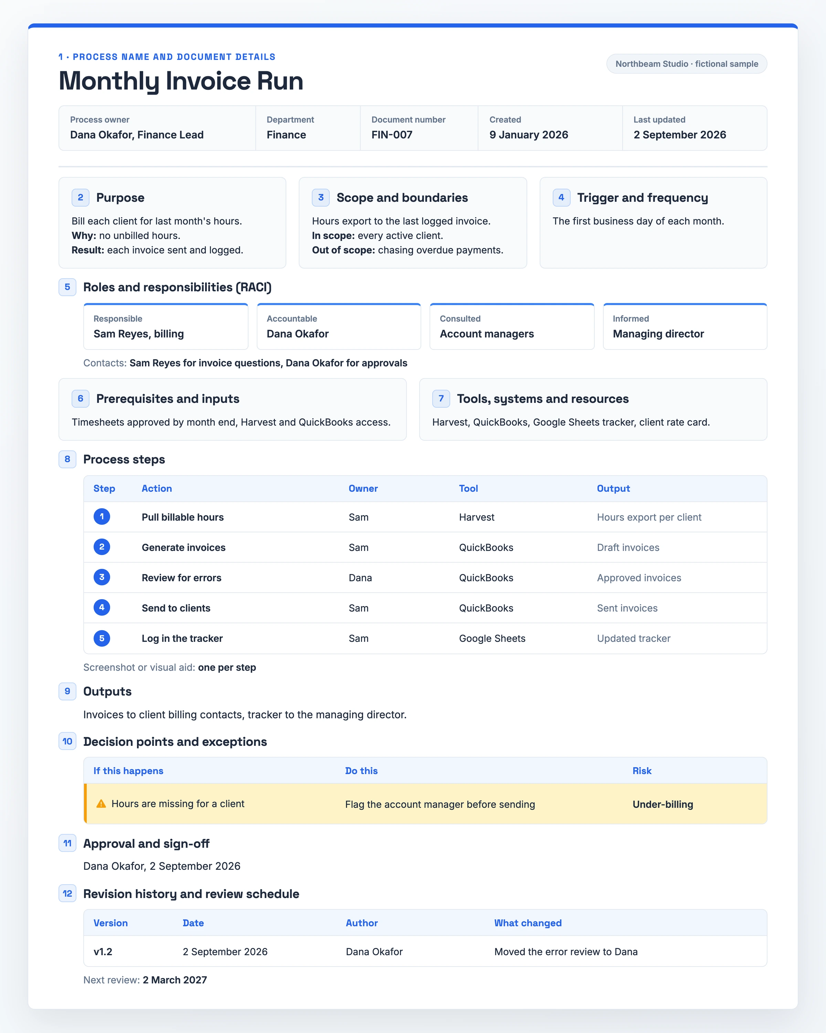Click the Harvest tool cell in step 1
Screen dimensions: 826x1033
click(x=476, y=517)
